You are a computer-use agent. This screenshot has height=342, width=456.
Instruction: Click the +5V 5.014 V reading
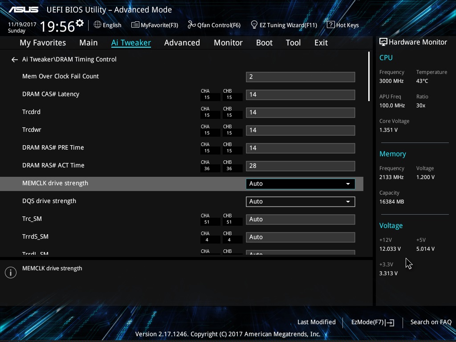(425, 249)
